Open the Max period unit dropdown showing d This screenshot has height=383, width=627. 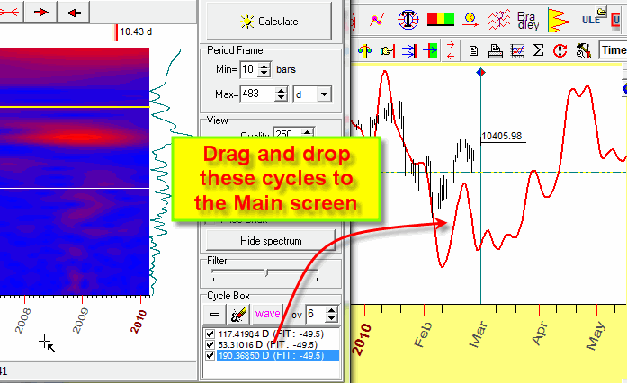pos(324,94)
